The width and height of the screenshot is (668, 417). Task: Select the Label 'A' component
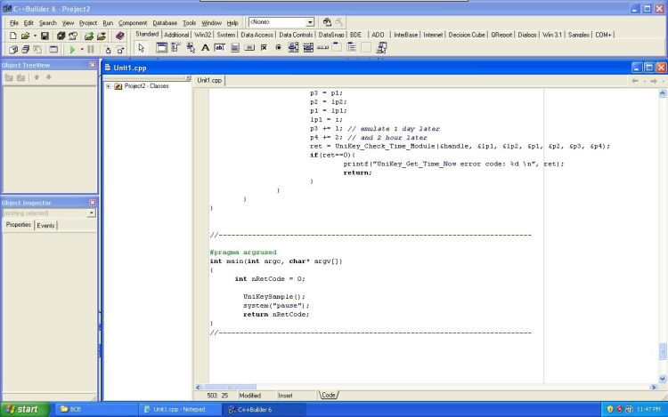(205, 48)
